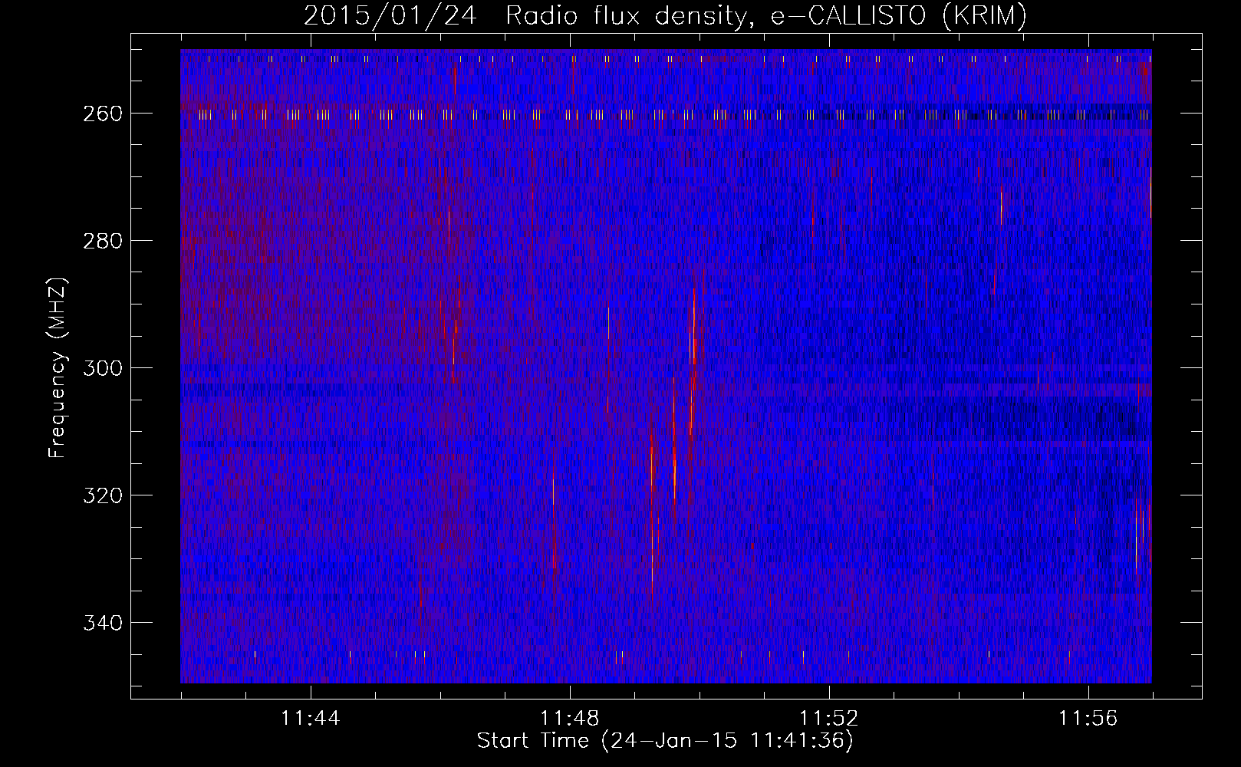Screen dimensions: 1241x767
Task: Click the 11:56 time tick label
Action: (1088, 719)
